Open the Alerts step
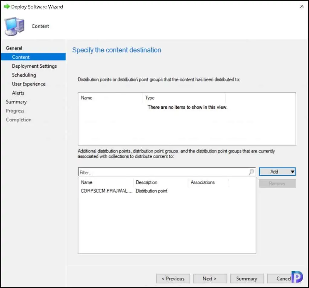Image resolution: width=309 pixels, height=288 pixels. [18, 93]
